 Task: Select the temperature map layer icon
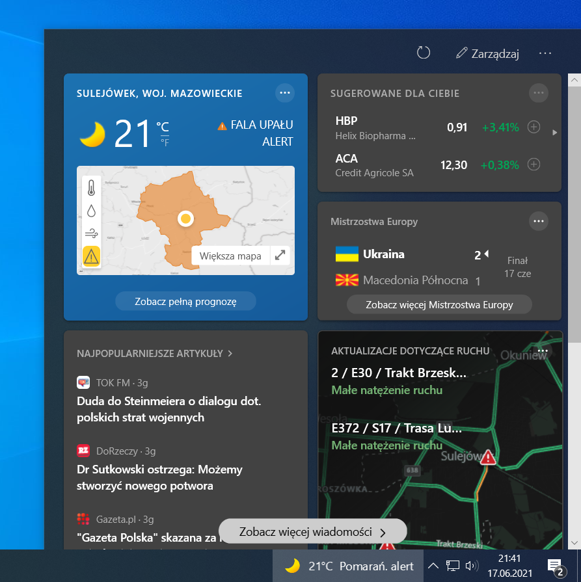[92, 189]
